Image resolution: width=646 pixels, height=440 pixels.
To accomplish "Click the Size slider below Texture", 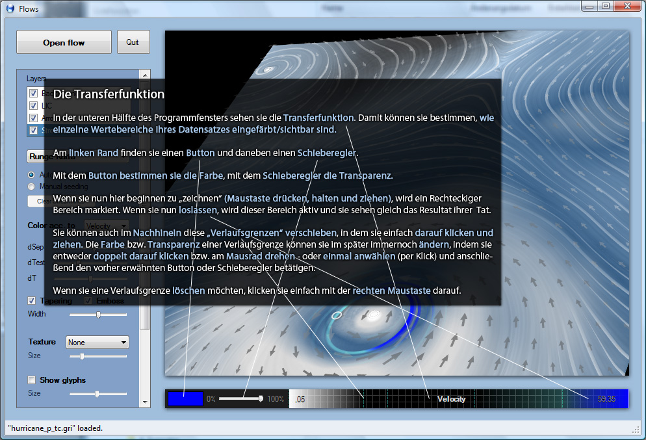I will pyautogui.click(x=98, y=356).
